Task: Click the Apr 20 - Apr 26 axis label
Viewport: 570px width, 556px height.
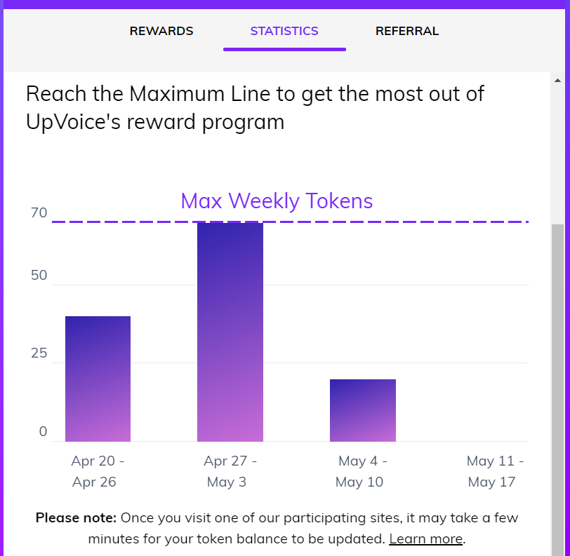Action: click(x=98, y=471)
